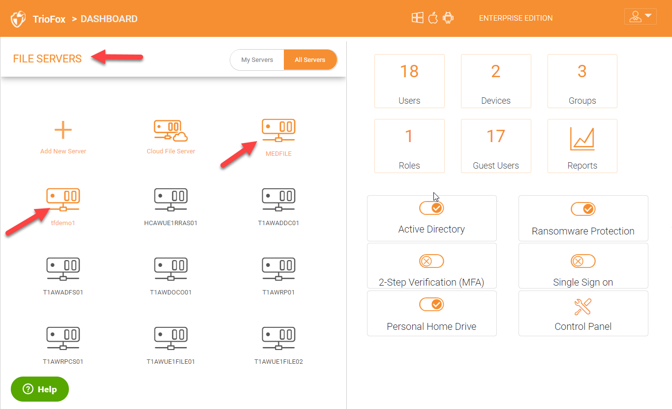Image resolution: width=672 pixels, height=409 pixels.
Task: Click the DASHBOARD breadcrumb text
Action: (109, 19)
